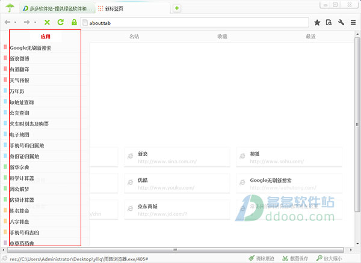Open ip地址查询 app
The image size is (361, 263).
pos(22,102)
